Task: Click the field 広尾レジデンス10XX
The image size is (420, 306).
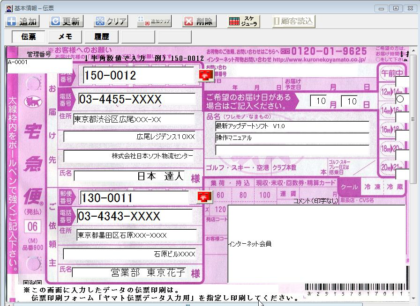Action: coord(130,137)
